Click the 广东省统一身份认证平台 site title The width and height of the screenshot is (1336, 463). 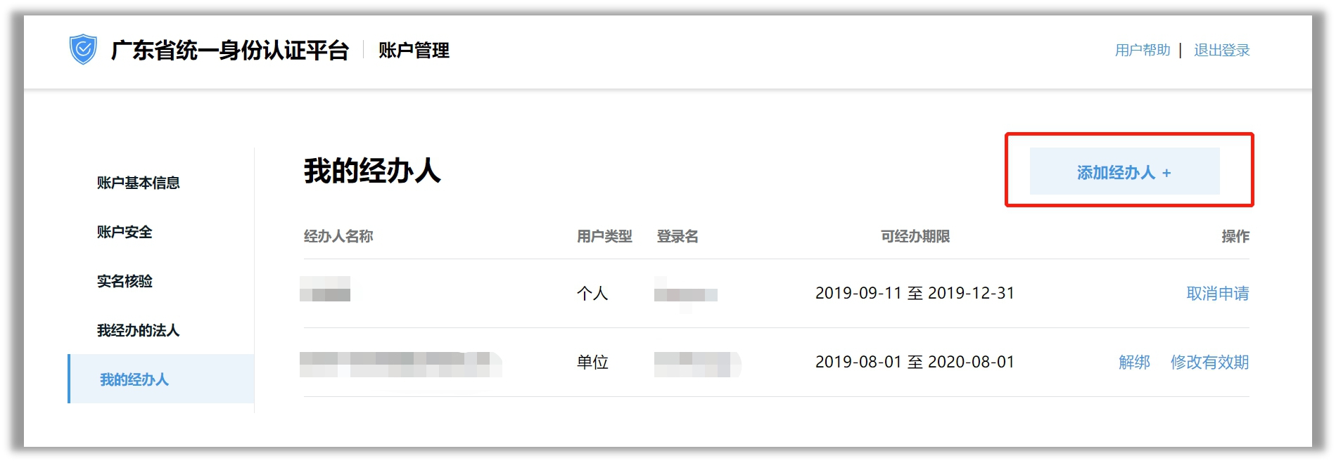[x=229, y=51]
